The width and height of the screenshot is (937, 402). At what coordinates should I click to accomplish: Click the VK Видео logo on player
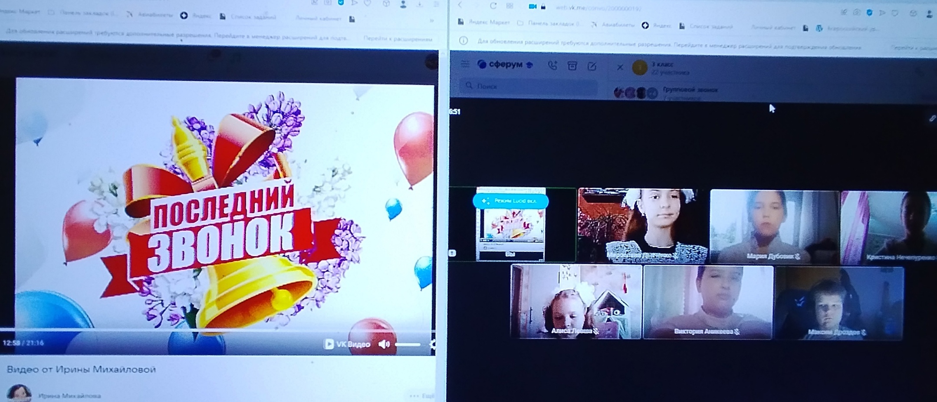click(x=347, y=344)
